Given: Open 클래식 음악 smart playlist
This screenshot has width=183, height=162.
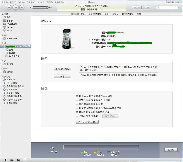Looking at the screenshot, I should [x=10, y=103].
